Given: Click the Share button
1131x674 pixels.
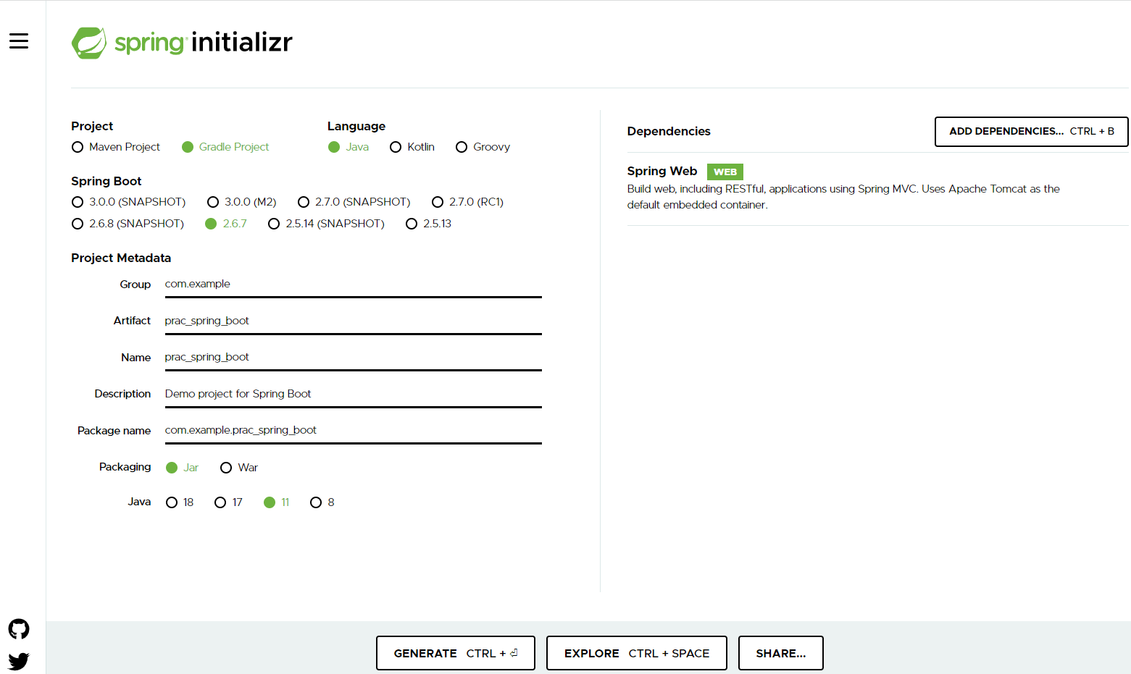Looking at the screenshot, I should click(781, 653).
